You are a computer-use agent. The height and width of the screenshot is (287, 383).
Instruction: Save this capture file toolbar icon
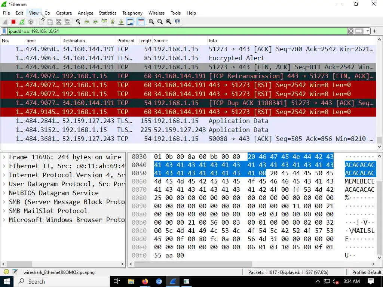50,22
